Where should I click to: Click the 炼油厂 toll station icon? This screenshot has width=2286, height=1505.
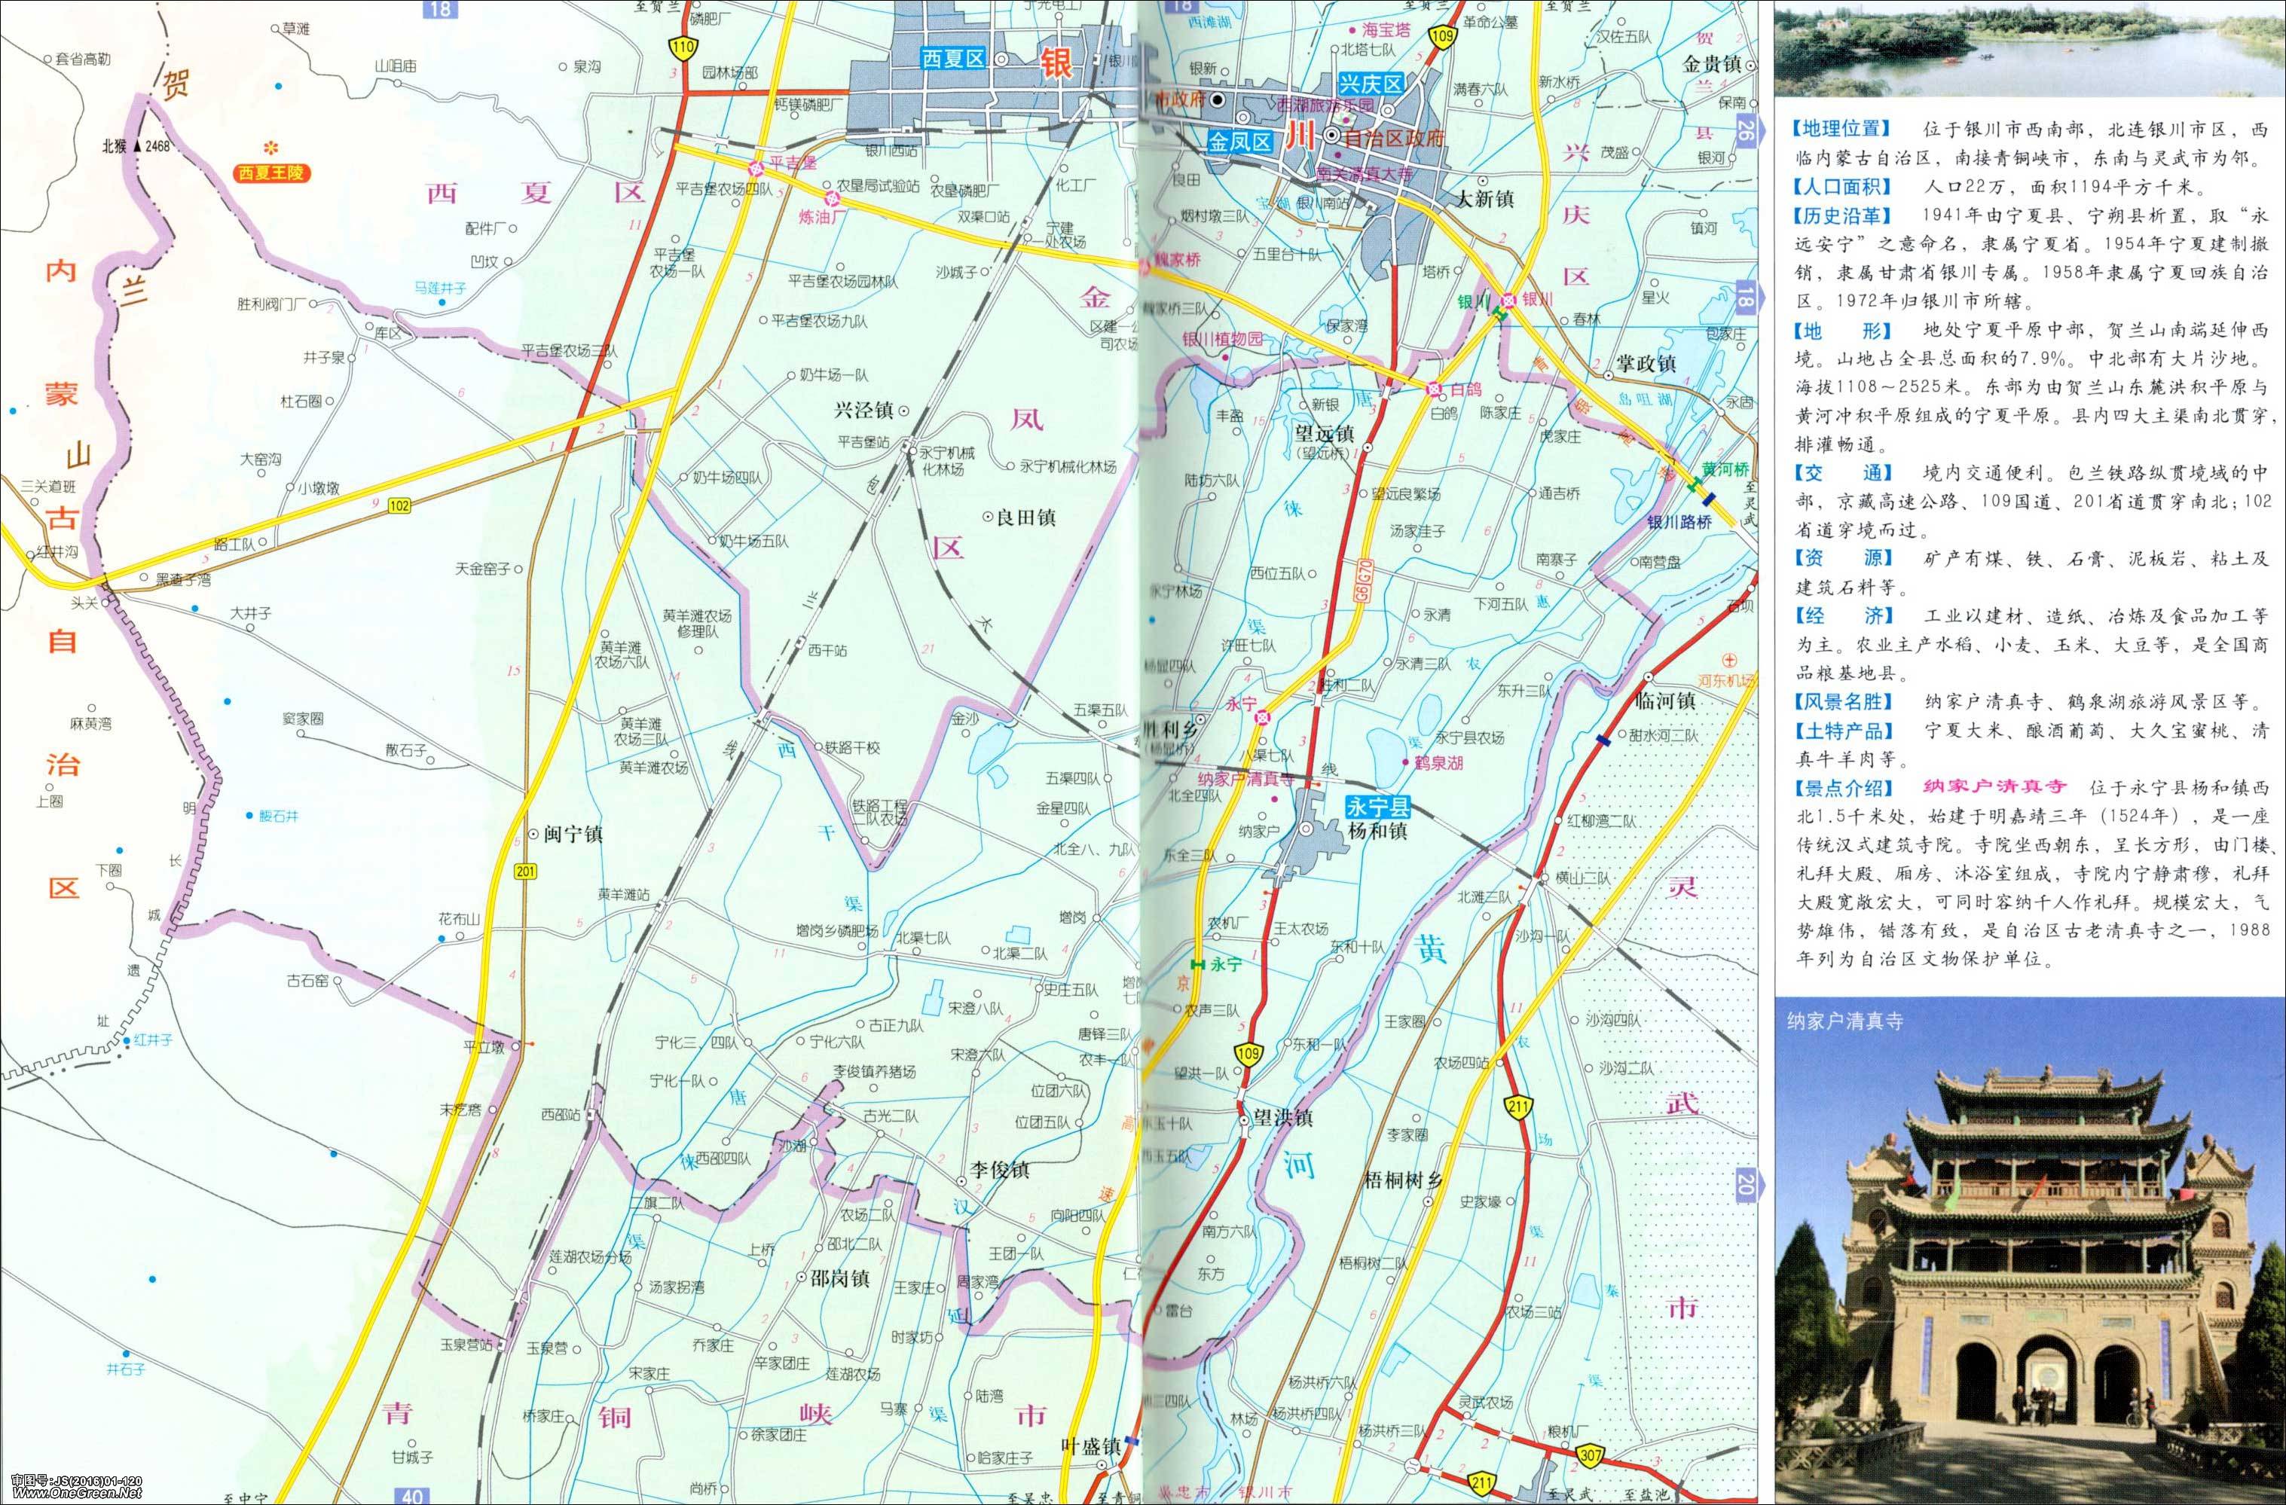point(834,200)
